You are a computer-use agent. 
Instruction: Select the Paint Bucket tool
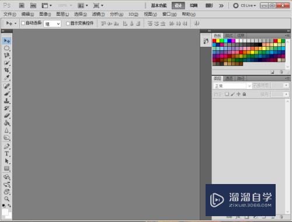point(7,123)
